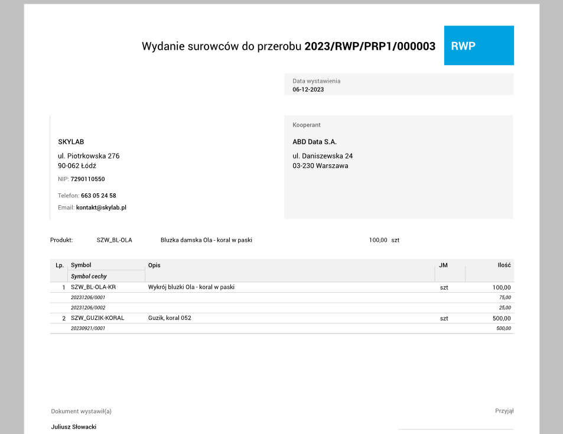Click the title Wydanie surowców do przerobu

[220, 45]
